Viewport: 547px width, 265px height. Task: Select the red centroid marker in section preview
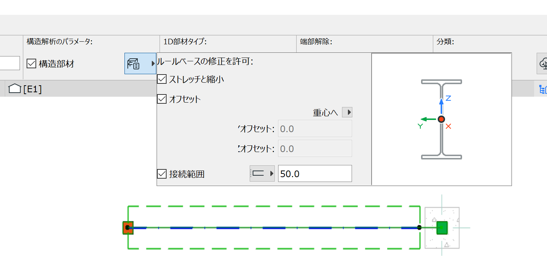coord(441,119)
